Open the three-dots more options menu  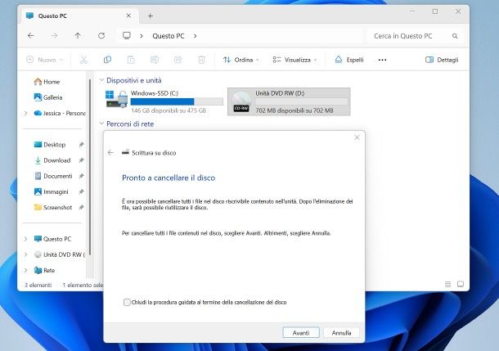click(382, 60)
